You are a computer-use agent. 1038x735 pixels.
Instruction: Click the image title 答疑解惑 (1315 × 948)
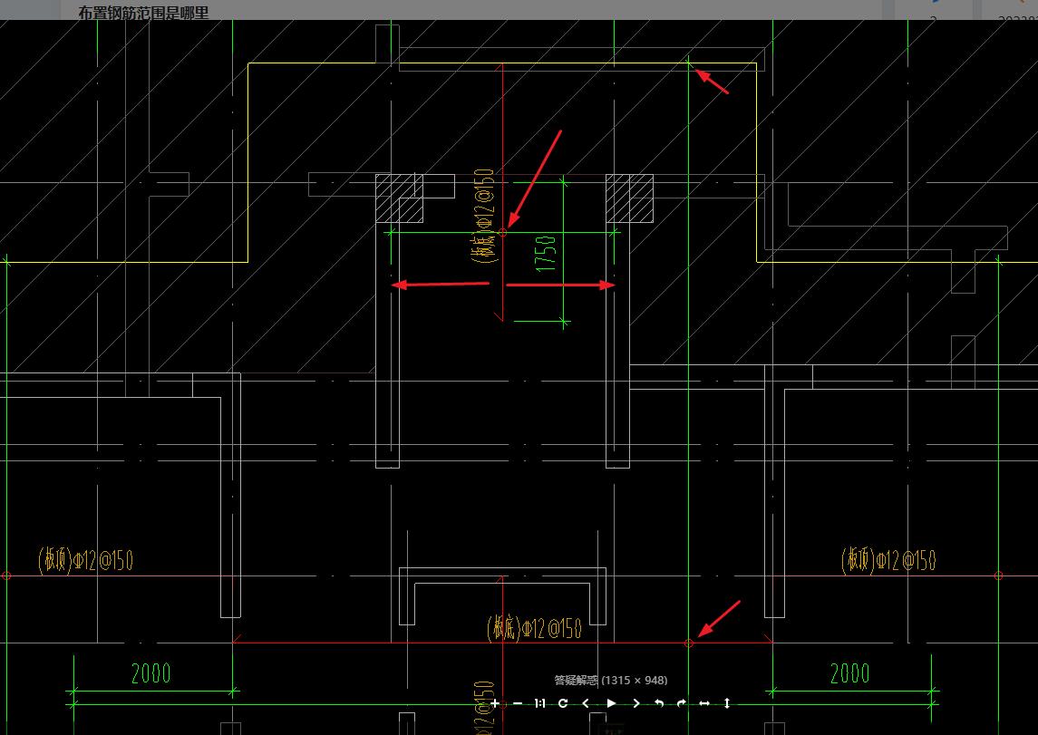pos(610,680)
